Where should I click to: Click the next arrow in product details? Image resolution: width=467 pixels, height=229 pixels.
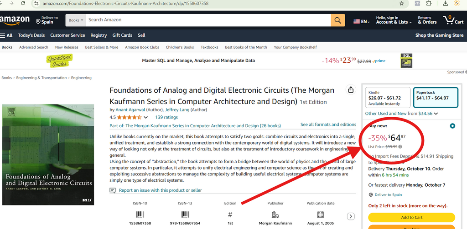[x=351, y=216]
